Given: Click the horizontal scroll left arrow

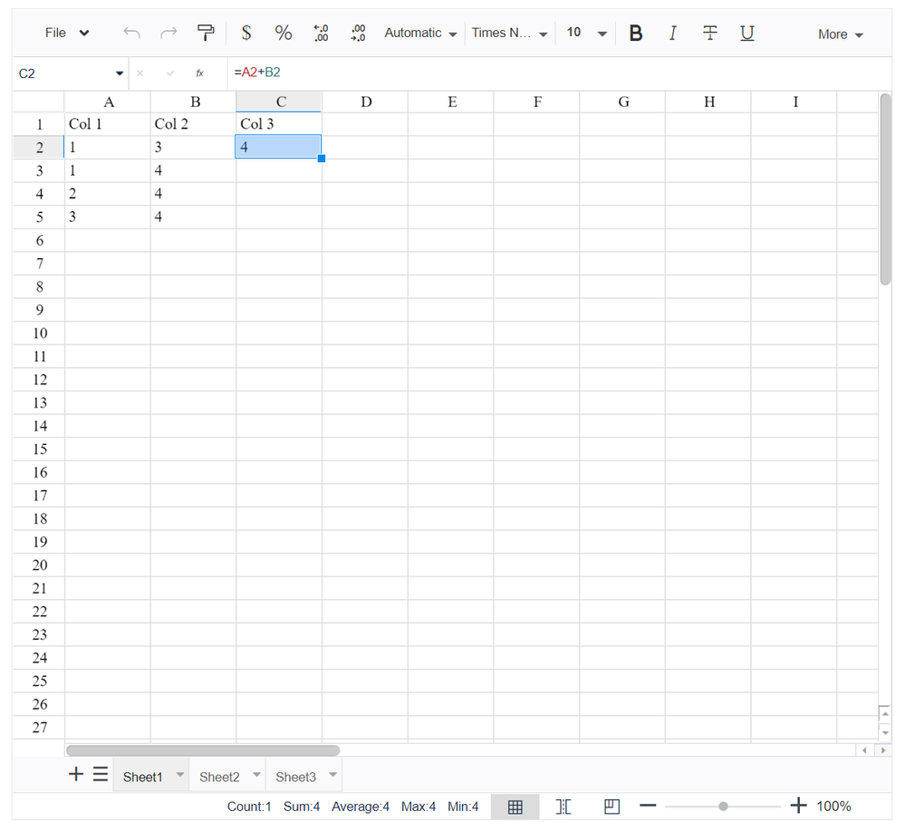Looking at the screenshot, I should click(x=864, y=750).
